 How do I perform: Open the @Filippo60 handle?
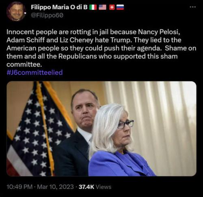pos(47,15)
